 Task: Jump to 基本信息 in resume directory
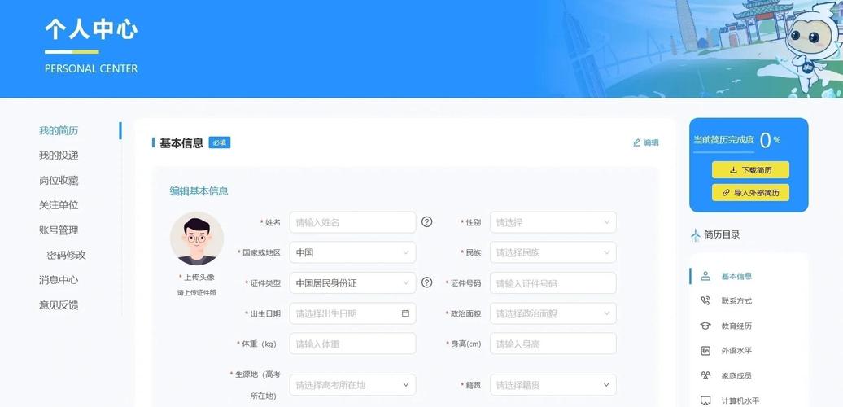tap(736, 276)
